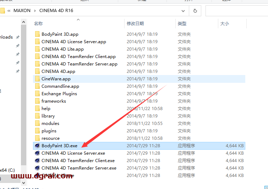Click the frameworks name text

(x=54, y=101)
